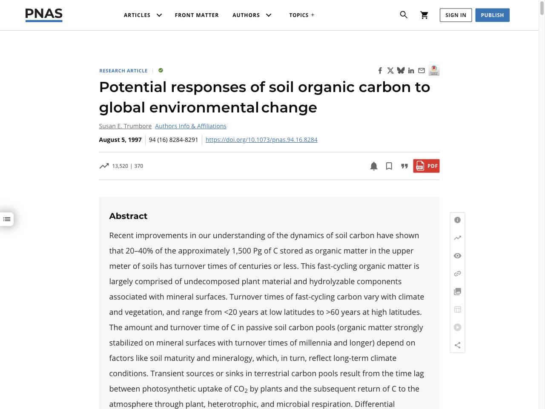545x409 pixels.
Task: Click the SIGN IN button
Action: 456,15
